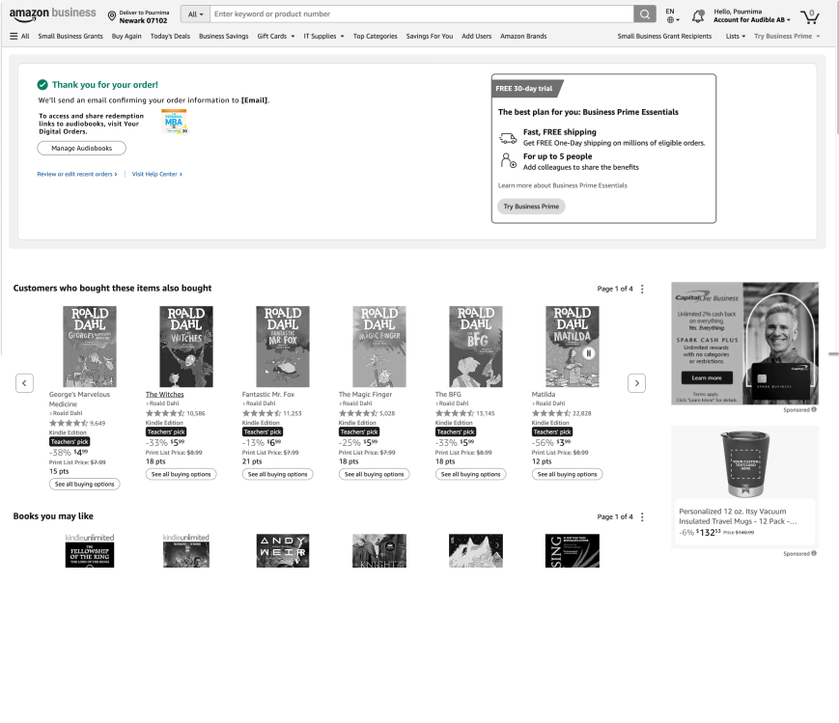This screenshot has height=723, width=839.
Task: Expand the IT Supplies menu
Action: [x=323, y=37]
